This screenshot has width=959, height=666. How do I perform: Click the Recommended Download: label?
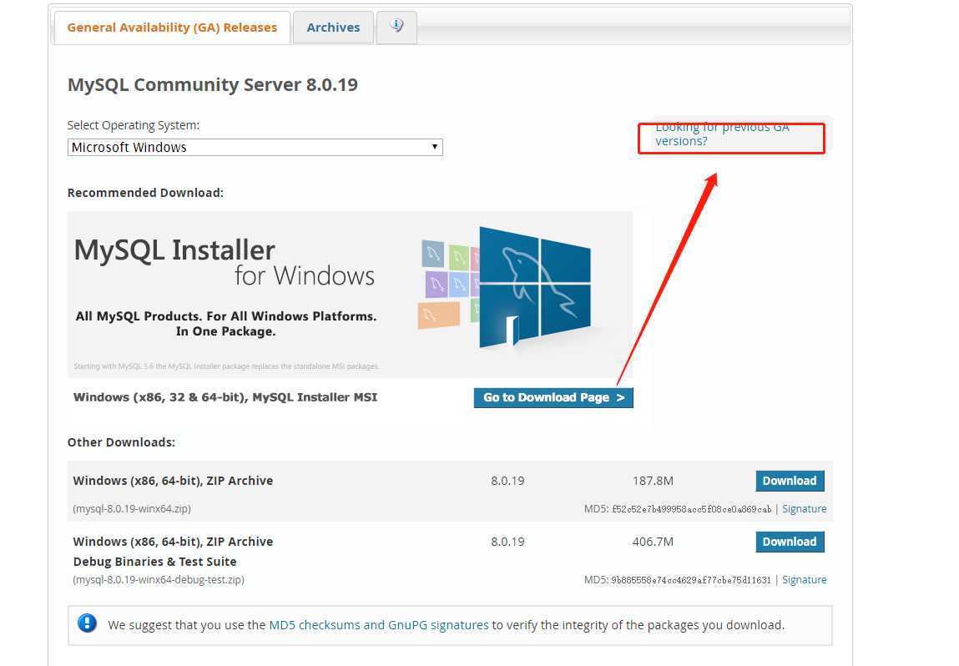tap(145, 193)
